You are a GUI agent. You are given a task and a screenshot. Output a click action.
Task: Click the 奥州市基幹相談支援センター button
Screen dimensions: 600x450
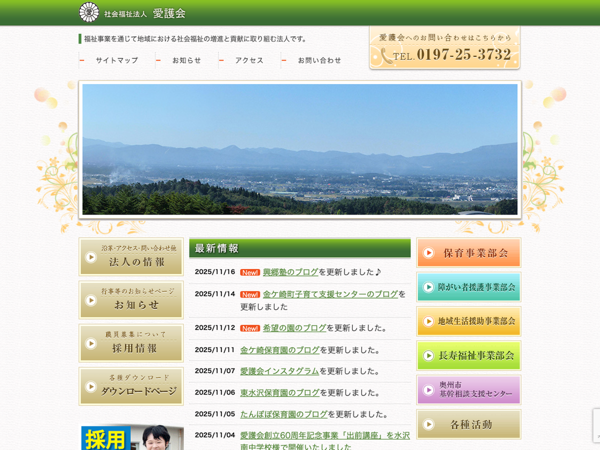tap(468, 390)
